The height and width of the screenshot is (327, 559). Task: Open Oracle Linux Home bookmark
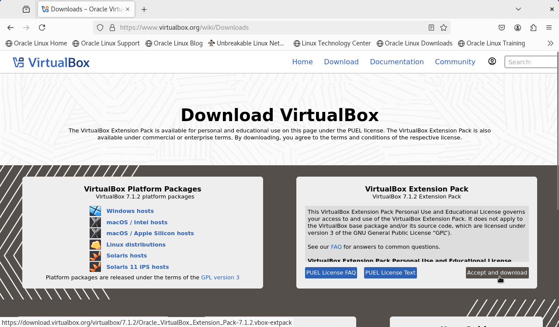coord(36,43)
